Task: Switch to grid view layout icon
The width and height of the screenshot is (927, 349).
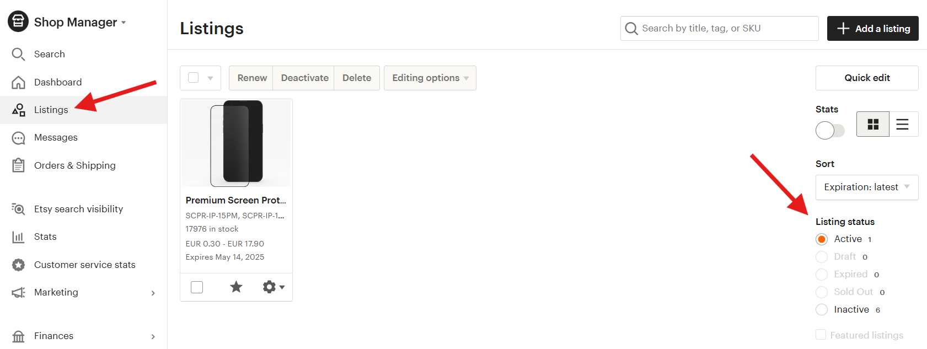Action: 872,124
